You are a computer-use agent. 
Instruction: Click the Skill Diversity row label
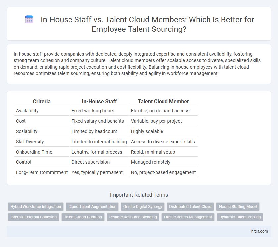(x=30, y=142)
